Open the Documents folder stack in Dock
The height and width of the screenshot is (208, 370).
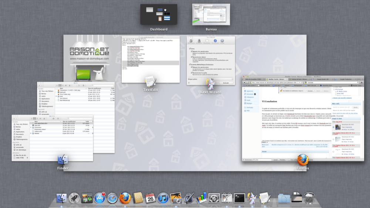[x=284, y=198]
